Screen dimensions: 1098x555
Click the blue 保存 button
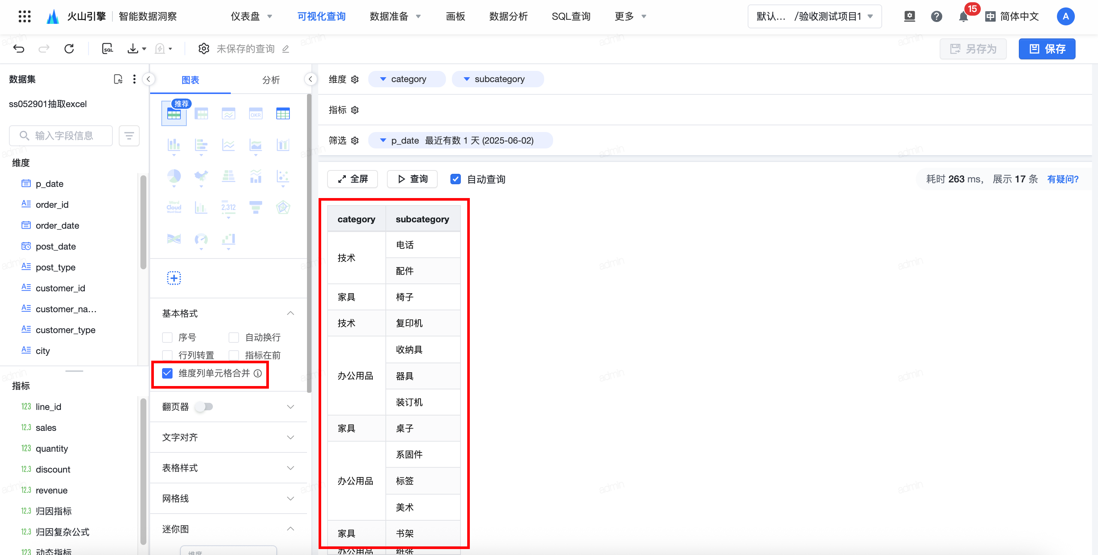pos(1047,49)
